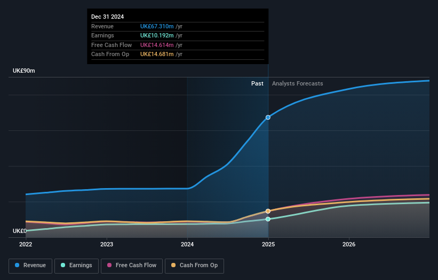The width and height of the screenshot is (438, 280).
Task: Select the Cash From Op data point at 2025
Action: tap(268, 211)
